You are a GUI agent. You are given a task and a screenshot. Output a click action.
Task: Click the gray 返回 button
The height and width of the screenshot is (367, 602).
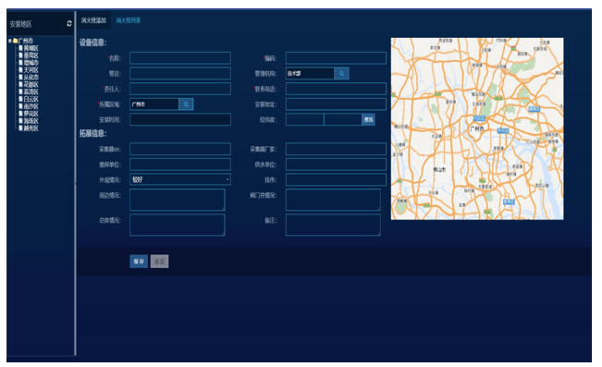pos(159,262)
